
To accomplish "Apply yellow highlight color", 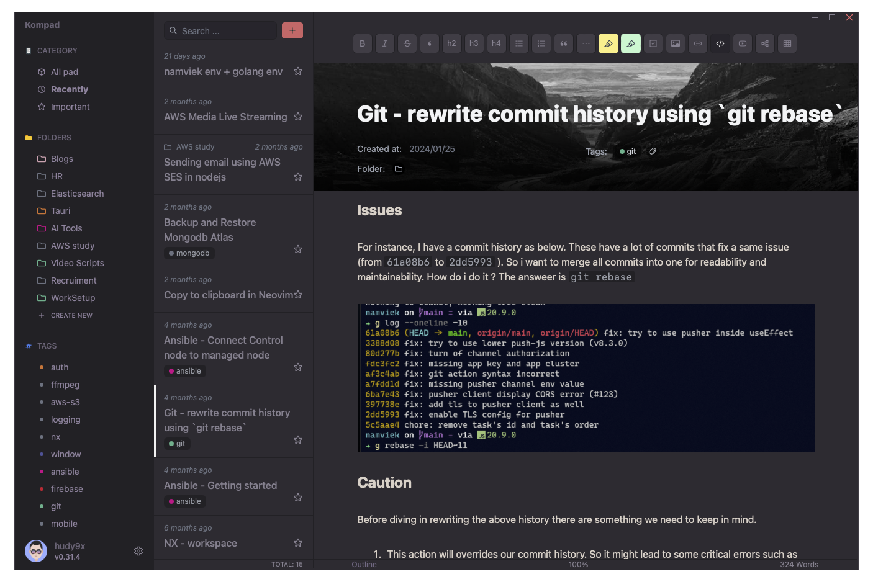I will pyautogui.click(x=608, y=43).
